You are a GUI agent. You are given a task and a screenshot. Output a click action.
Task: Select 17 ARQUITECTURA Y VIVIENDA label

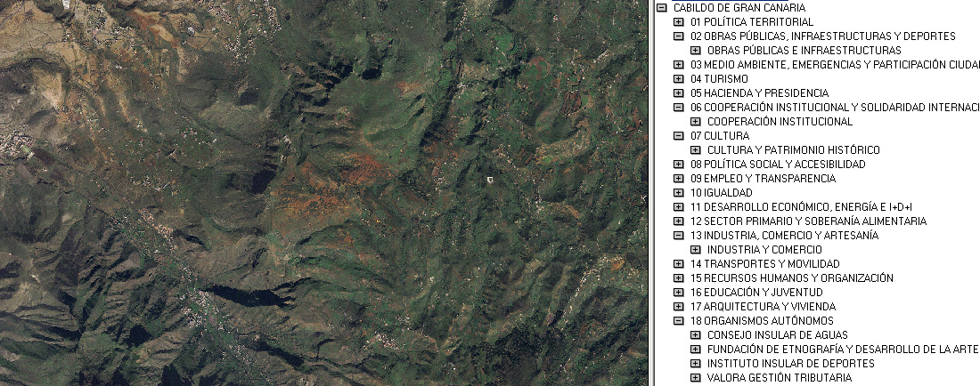point(764,307)
